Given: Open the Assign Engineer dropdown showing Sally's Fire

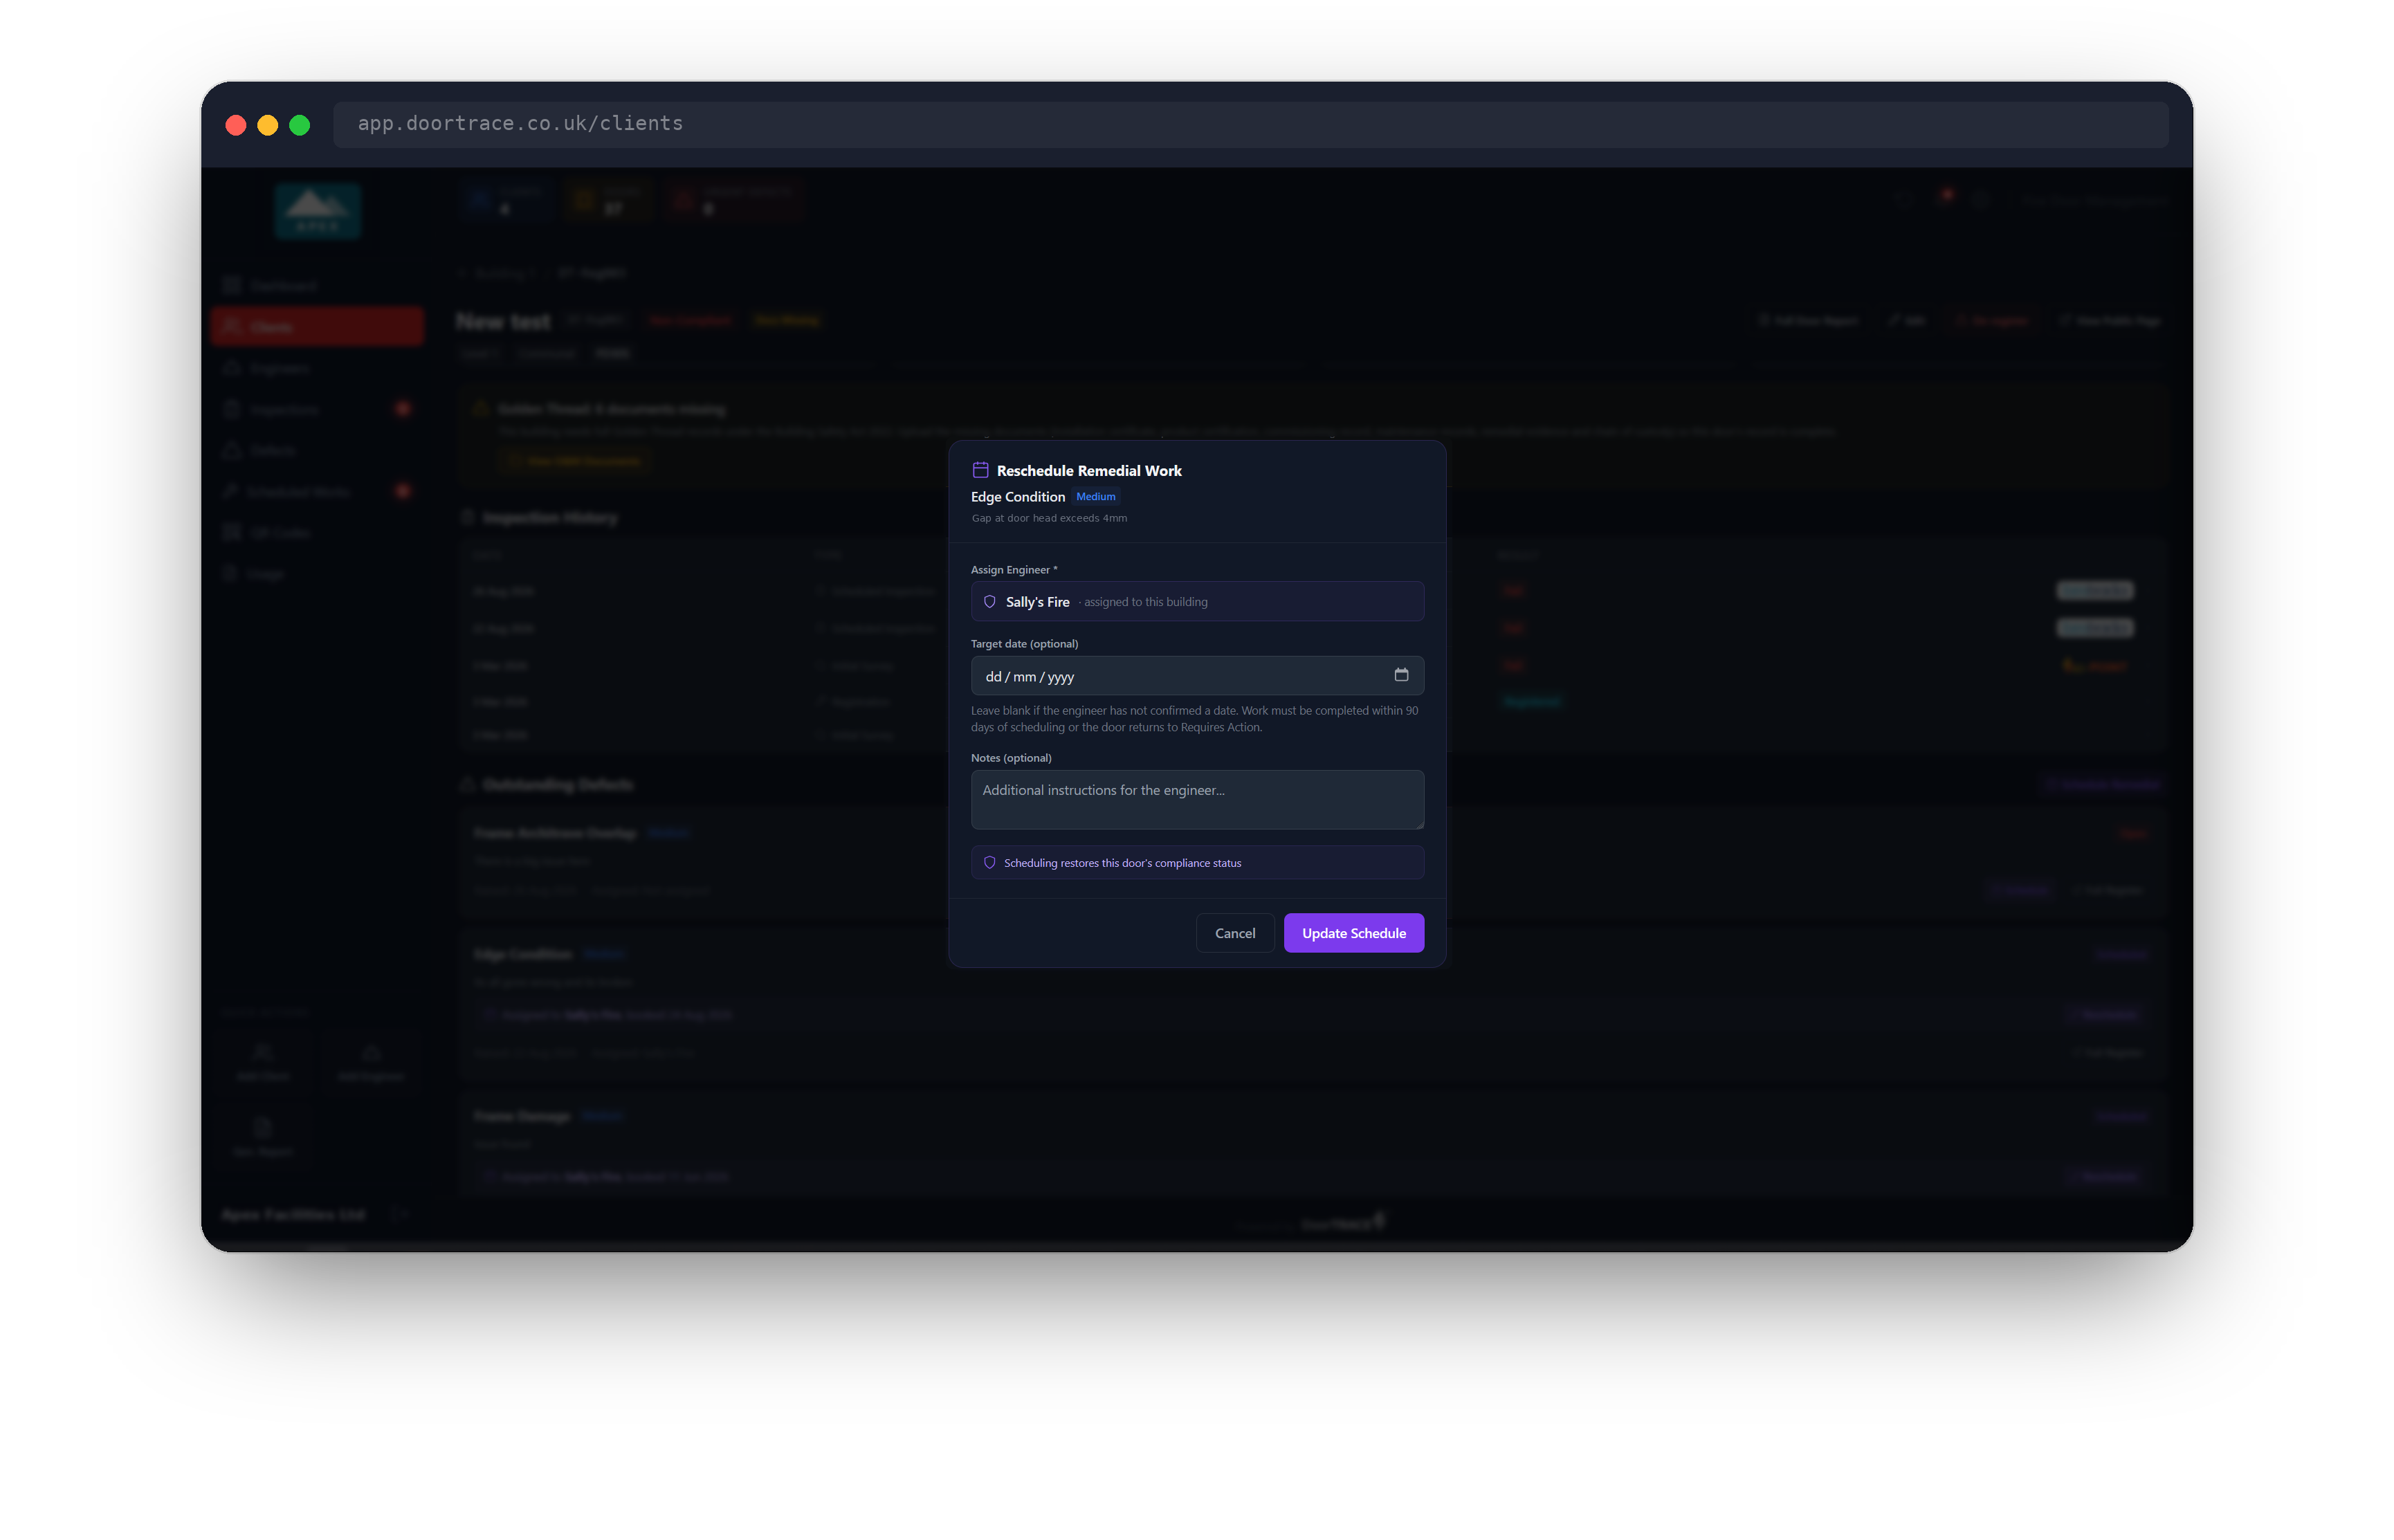Looking at the screenshot, I should [1196, 601].
